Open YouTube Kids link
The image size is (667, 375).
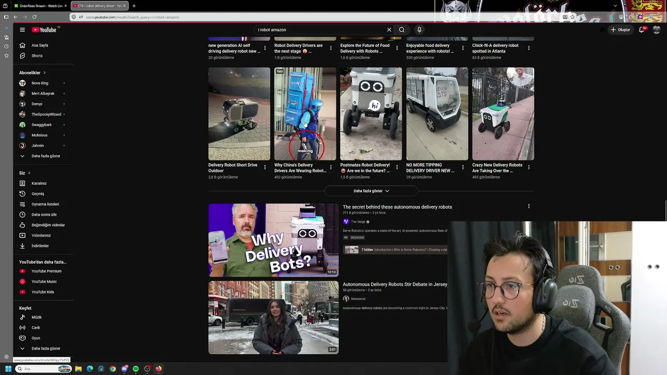43,292
